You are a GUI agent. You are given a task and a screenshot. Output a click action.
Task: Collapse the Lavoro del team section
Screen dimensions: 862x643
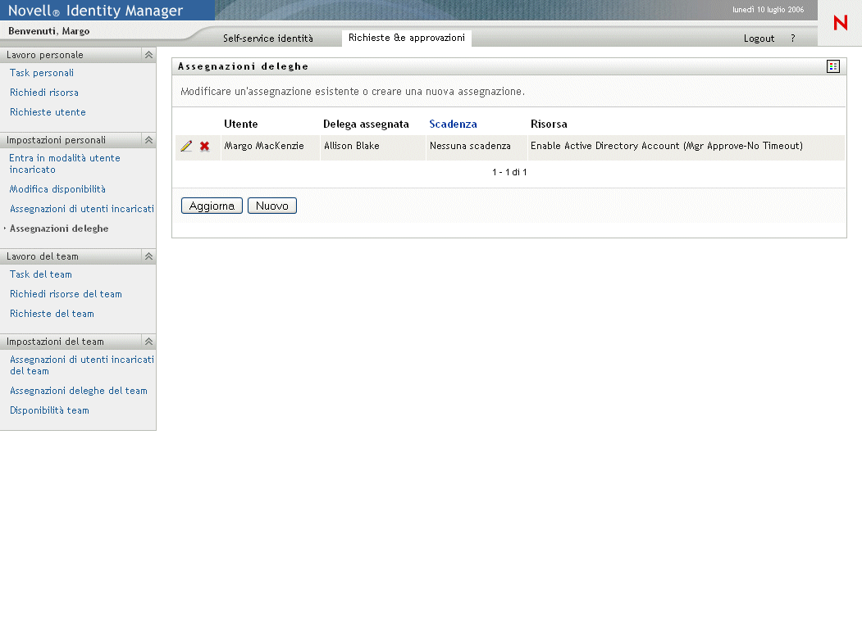148,256
